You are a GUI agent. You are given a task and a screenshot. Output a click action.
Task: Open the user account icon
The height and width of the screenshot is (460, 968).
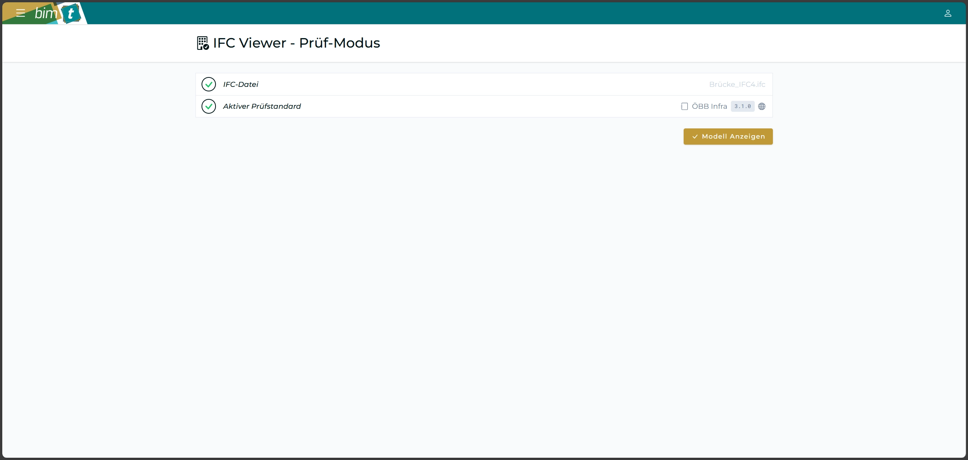pyautogui.click(x=948, y=13)
